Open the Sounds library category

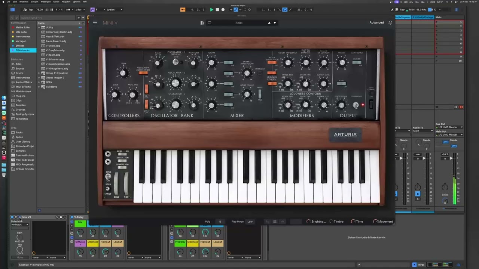[x=20, y=69]
